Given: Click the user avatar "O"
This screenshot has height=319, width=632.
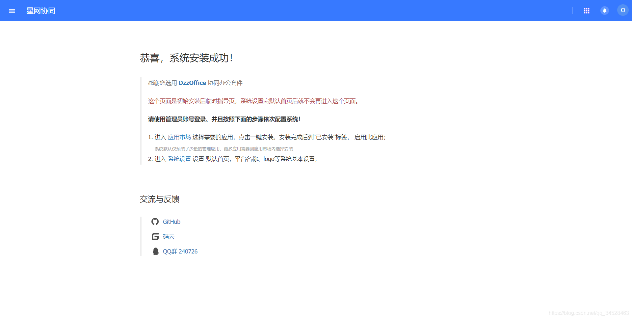Looking at the screenshot, I should click(x=623, y=10).
